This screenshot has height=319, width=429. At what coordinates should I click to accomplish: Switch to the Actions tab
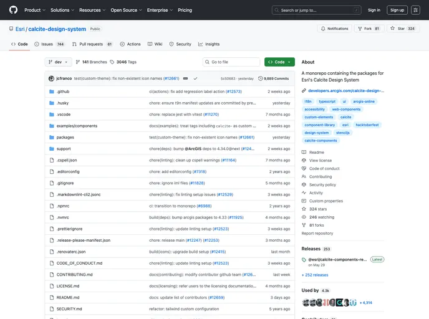(130, 44)
